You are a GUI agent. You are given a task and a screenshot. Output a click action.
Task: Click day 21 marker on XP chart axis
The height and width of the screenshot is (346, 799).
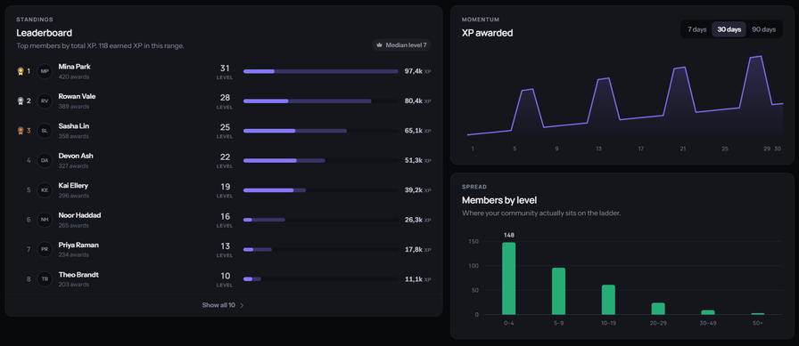[683, 149]
